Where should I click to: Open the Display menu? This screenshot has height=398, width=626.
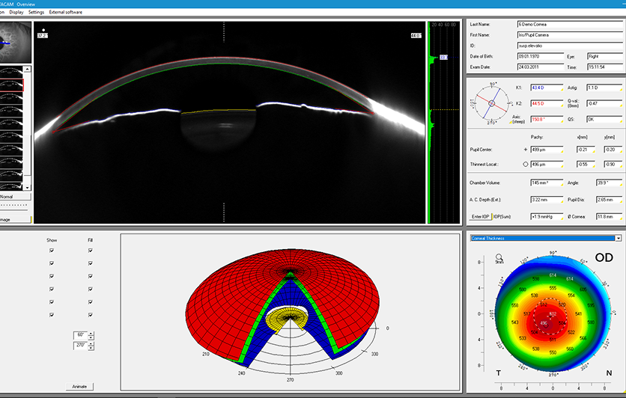16,12
